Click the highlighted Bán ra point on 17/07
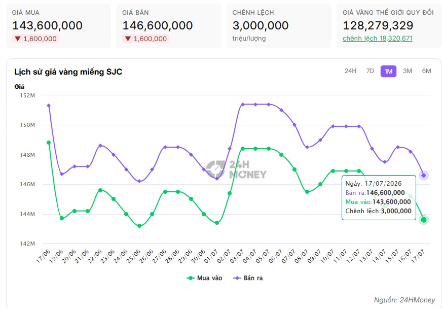This screenshot has width=442, height=309. [x=424, y=175]
